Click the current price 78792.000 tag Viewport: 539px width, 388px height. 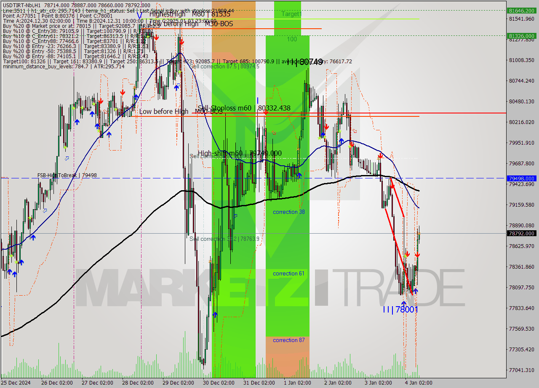522,233
